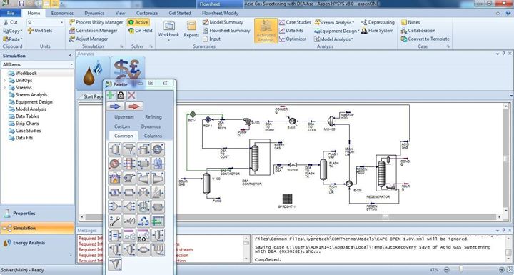Expand the UnitOps tree node
This screenshot has width=514, height=275.
4,81
